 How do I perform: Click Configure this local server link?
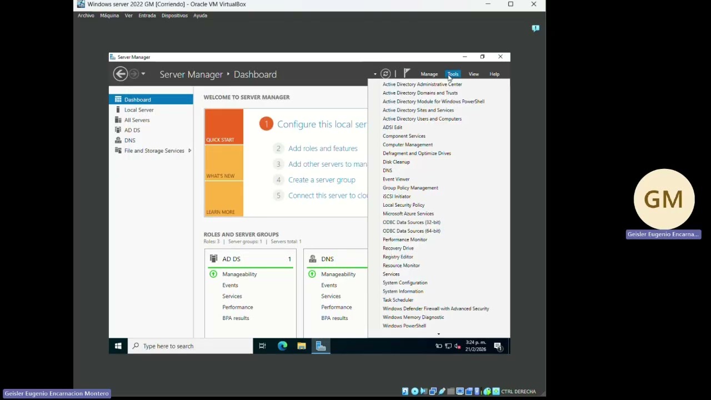322,124
